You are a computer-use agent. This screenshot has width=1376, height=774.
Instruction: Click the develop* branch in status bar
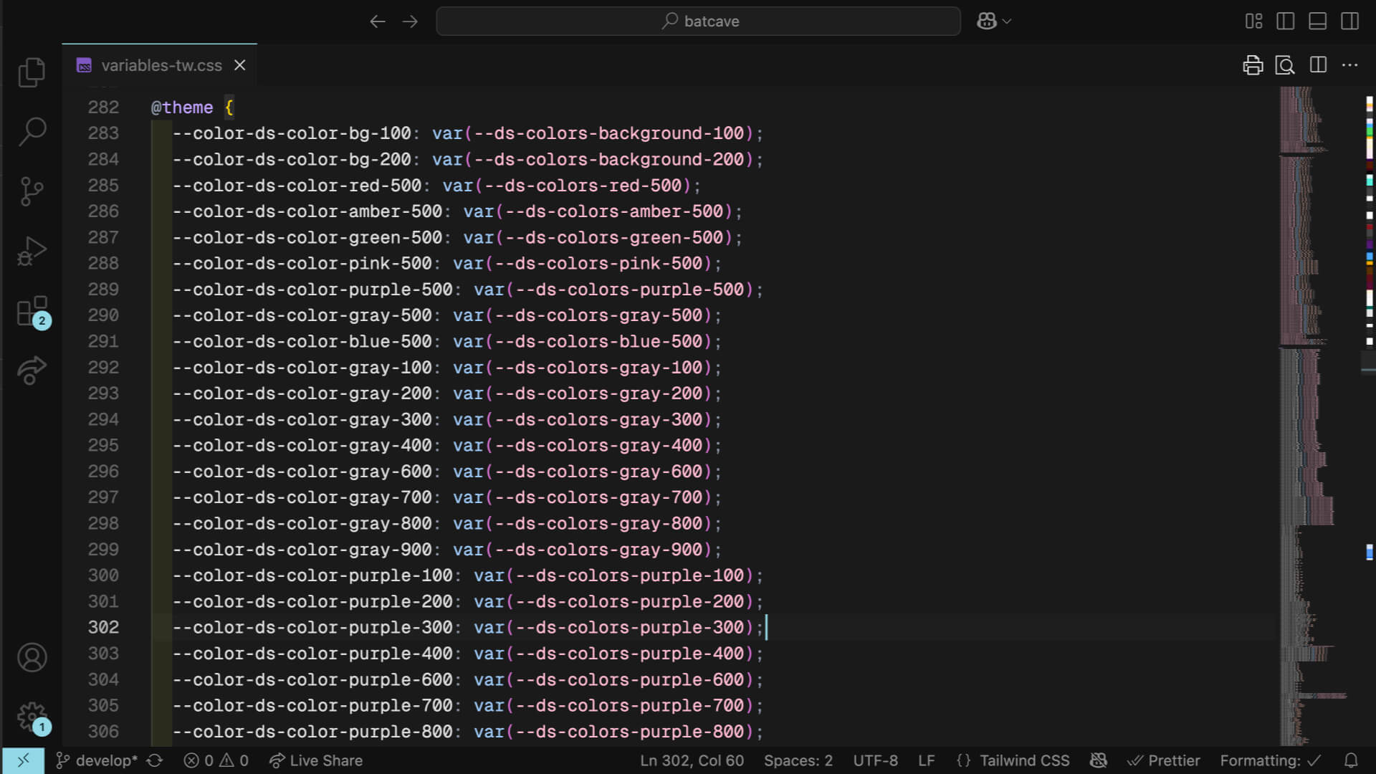point(97,760)
